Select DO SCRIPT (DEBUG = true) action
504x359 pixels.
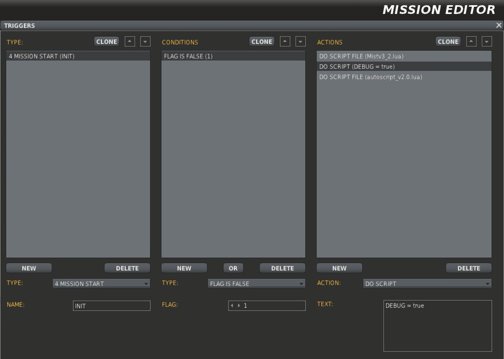pyautogui.click(x=404, y=66)
